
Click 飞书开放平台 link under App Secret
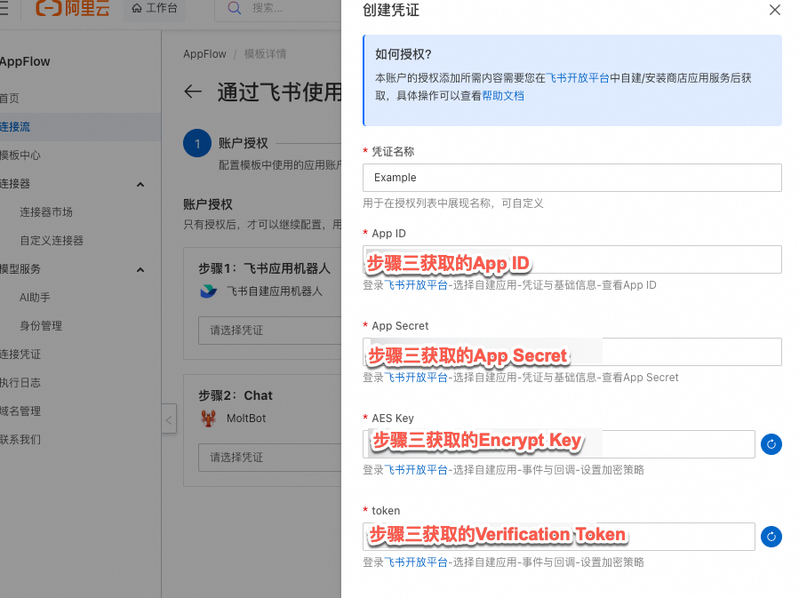coord(416,378)
